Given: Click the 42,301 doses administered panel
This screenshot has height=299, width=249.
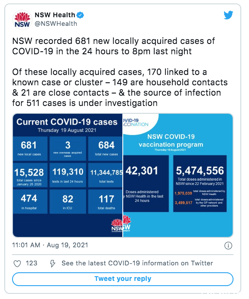Looking at the screenshot, I should coord(146,184).
